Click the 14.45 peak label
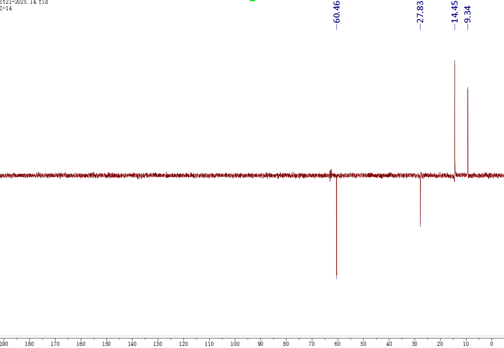 (x=455, y=12)
